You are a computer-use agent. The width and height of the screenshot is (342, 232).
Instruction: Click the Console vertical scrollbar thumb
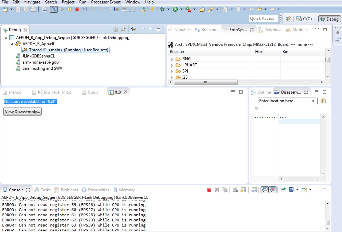pyautogui.click(x=327, y=222)
